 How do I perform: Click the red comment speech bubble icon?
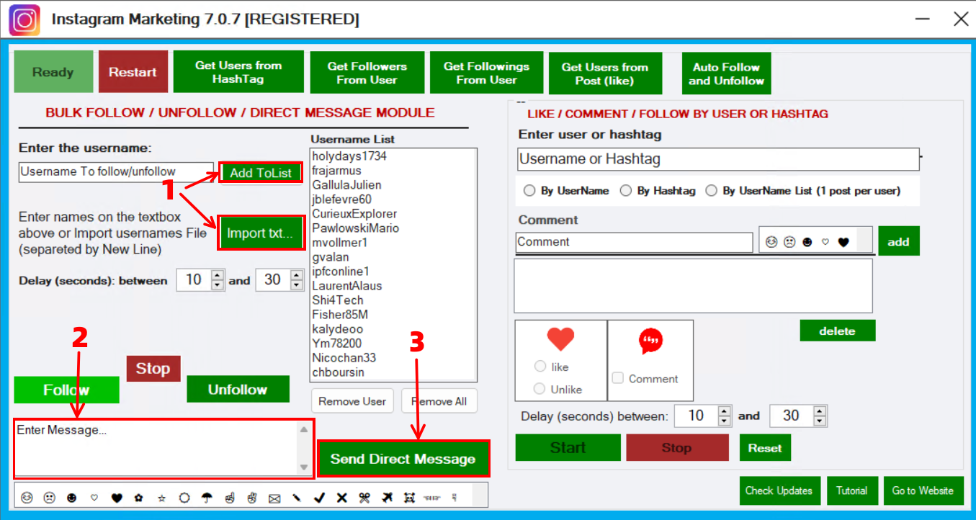tap(650, 341)
